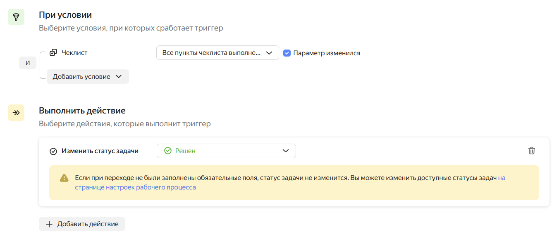Click the green check icon next to Решен
Screen dimensions: 559x239
pyautogui.click(x=167, y=151)
